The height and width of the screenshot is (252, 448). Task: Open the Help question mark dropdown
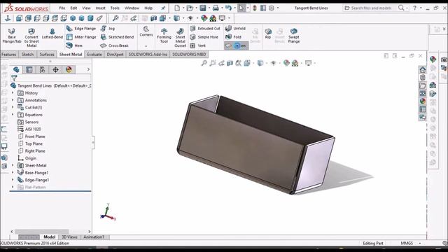421,8
